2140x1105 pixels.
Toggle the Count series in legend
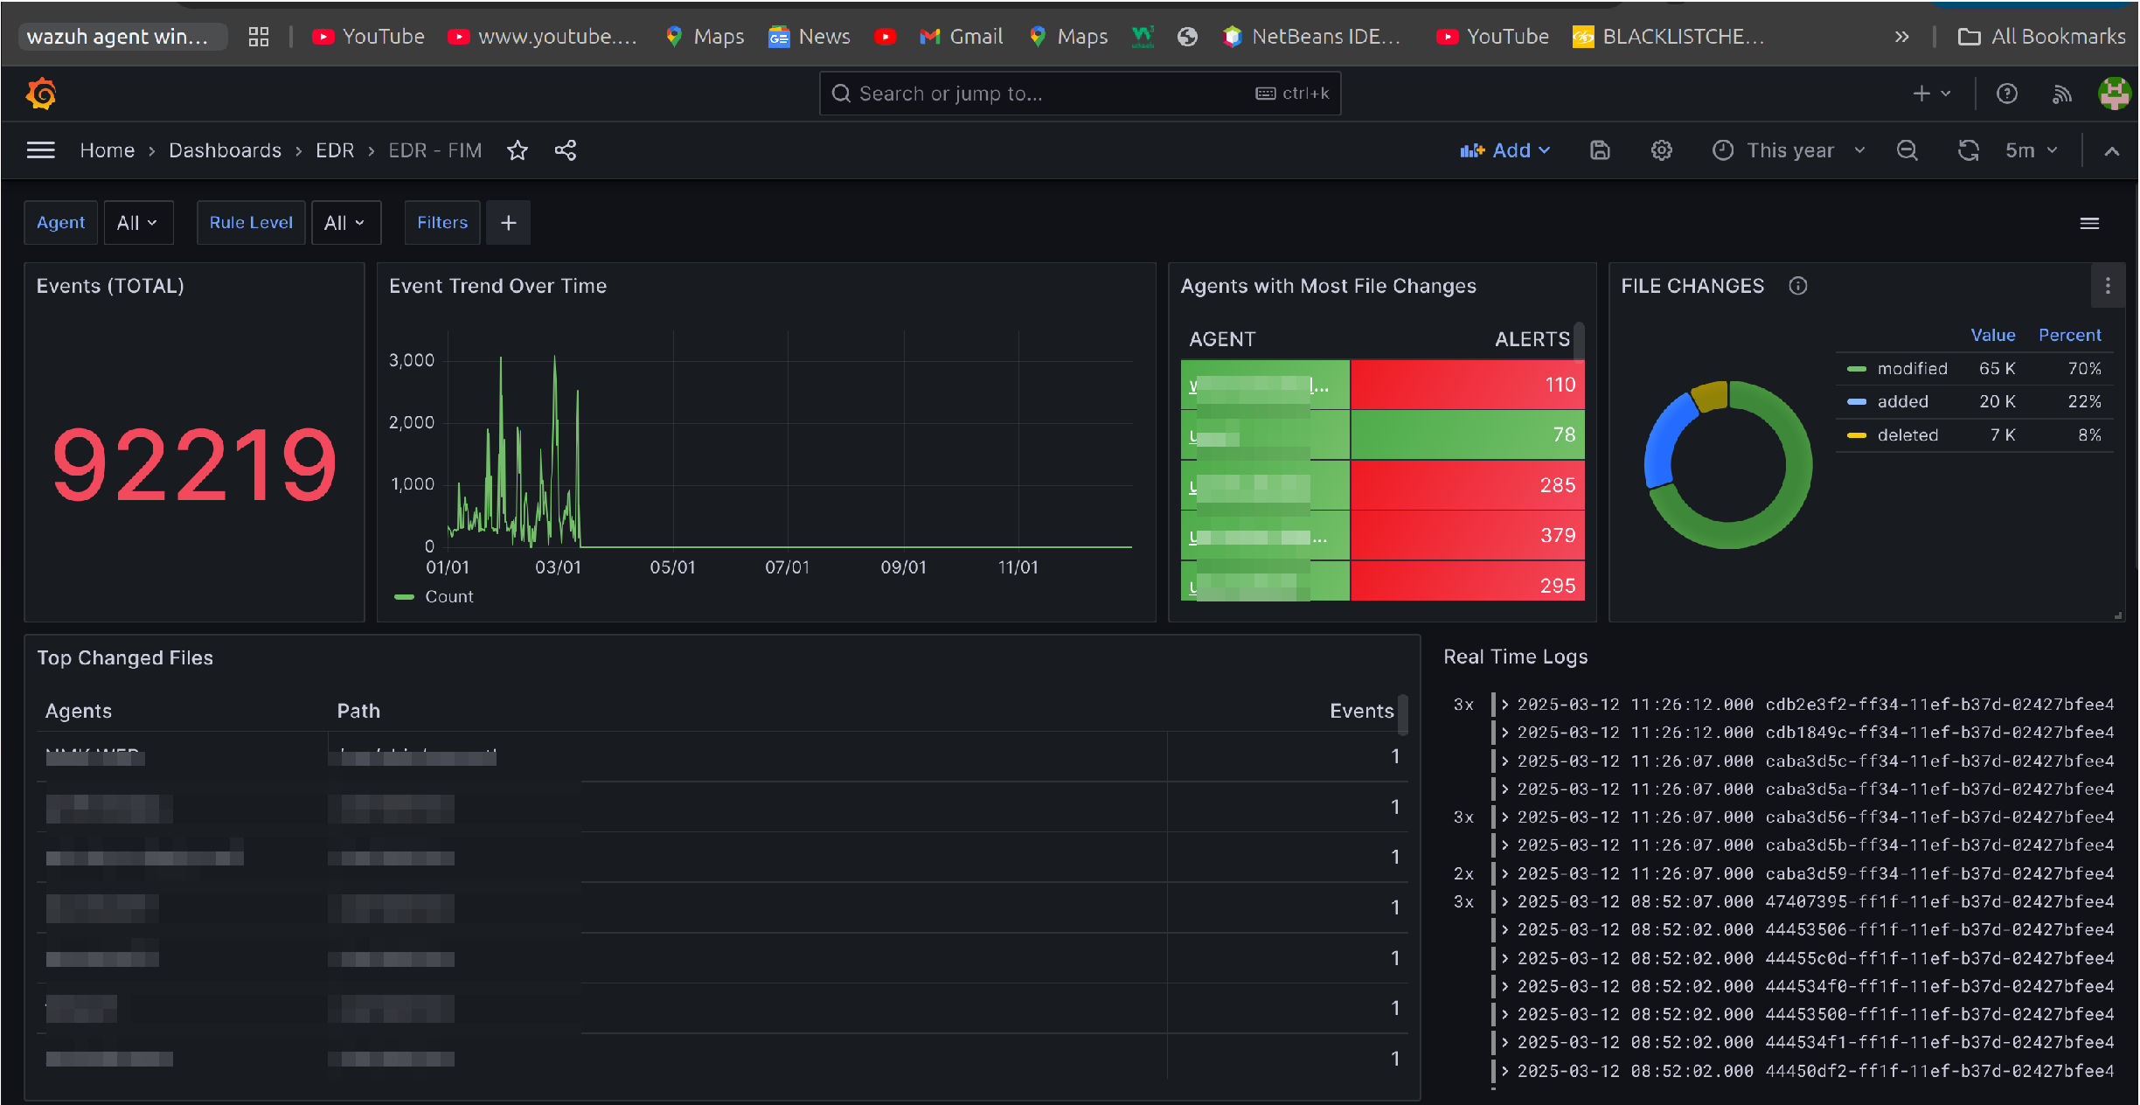click(x=448, y=597)
